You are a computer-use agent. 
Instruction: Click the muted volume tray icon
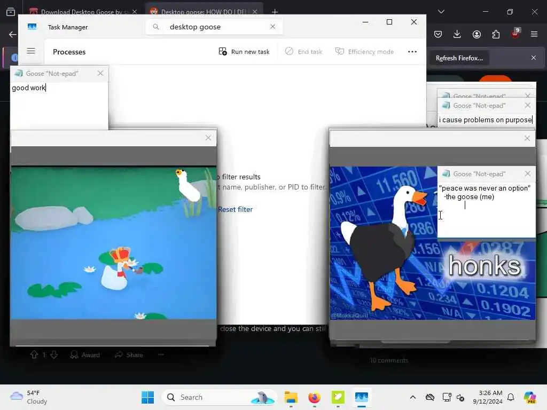(460, 397)
